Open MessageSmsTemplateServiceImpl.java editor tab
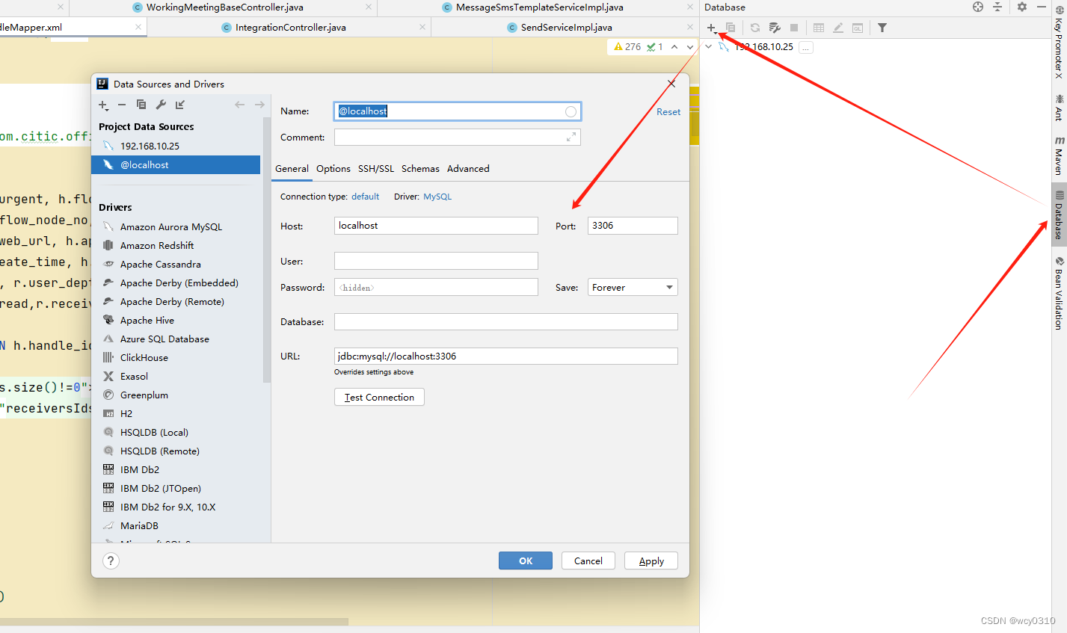1067x633 pixels. point(539,7)
